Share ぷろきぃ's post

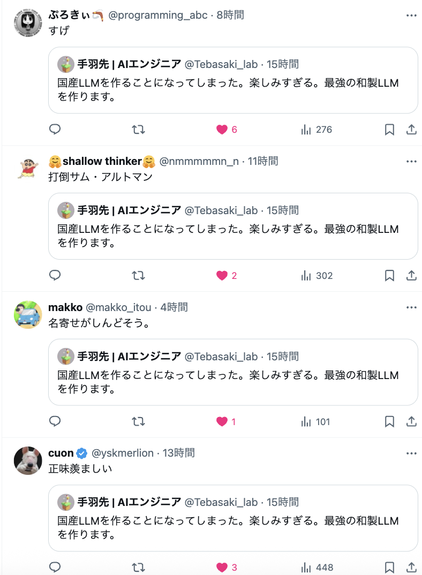coord(411,130)
